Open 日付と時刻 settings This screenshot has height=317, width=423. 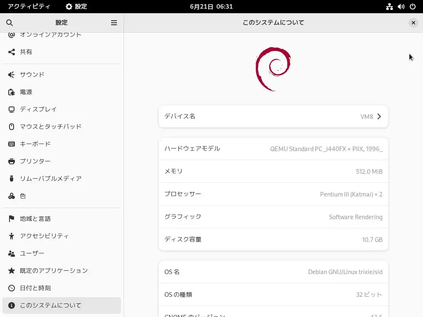pos(62,288)
